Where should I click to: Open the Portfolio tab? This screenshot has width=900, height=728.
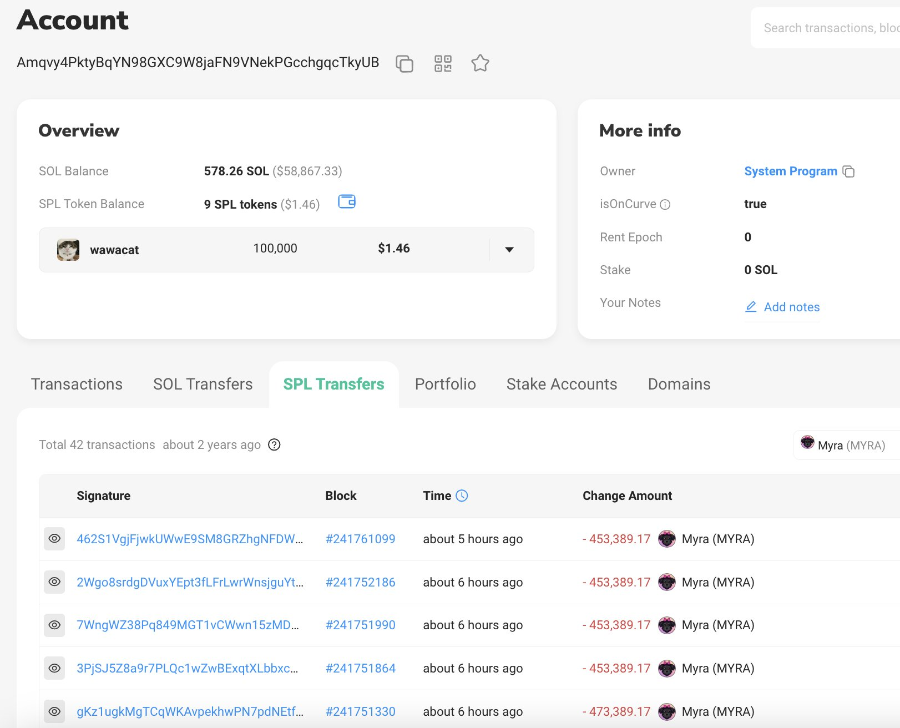(x=445, y=385)
